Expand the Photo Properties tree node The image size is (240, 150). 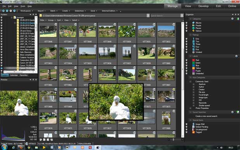[191, 108]
